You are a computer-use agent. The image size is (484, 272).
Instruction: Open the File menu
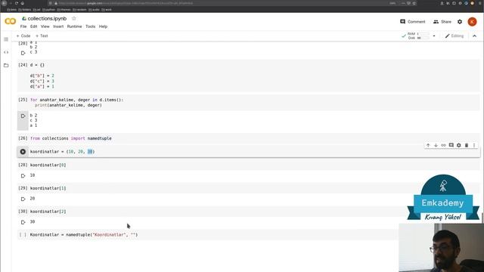click(23, 26)
